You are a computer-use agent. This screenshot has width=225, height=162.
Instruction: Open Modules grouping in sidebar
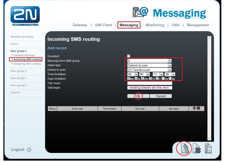[x=22, y=37]
